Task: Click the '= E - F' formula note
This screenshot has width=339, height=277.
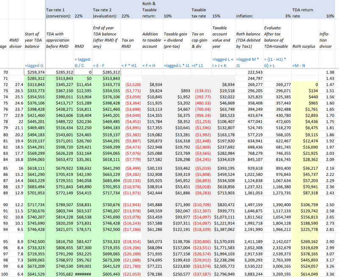Action: [100, 66]
